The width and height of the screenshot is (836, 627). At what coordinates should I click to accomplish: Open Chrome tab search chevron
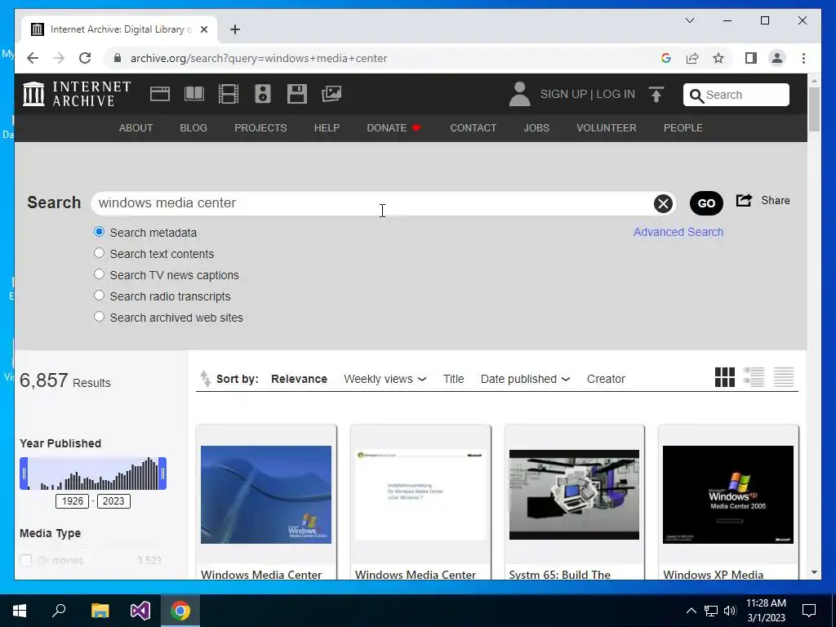click(690, 20)
